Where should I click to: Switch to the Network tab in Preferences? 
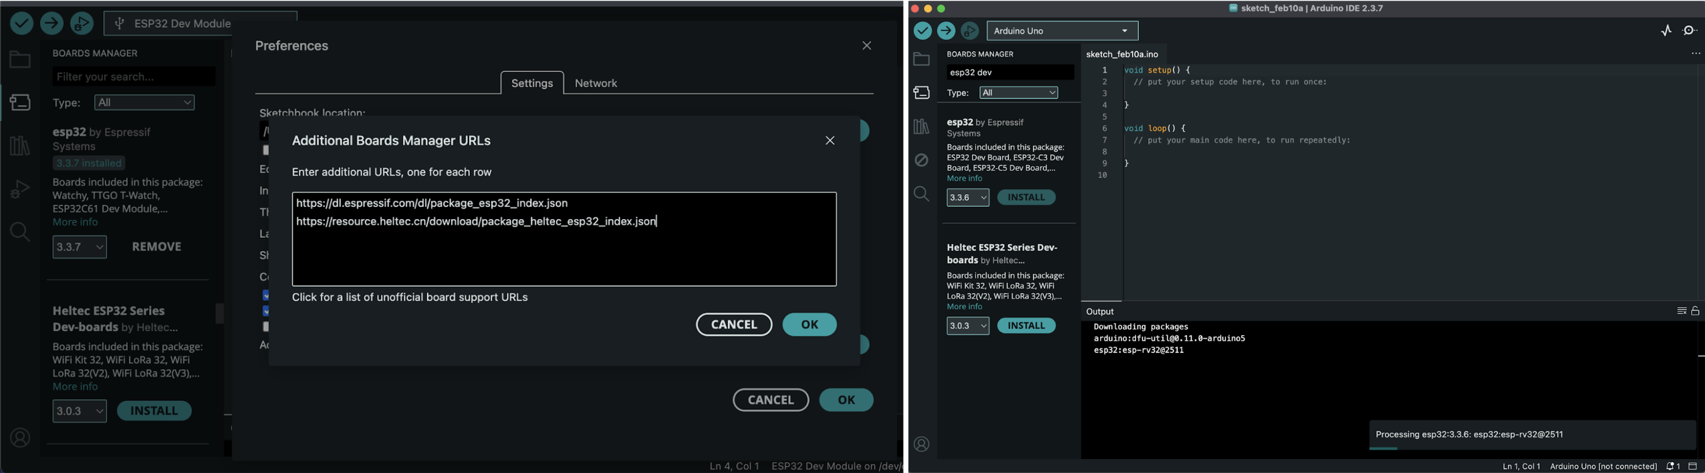(x=596, y=83)
